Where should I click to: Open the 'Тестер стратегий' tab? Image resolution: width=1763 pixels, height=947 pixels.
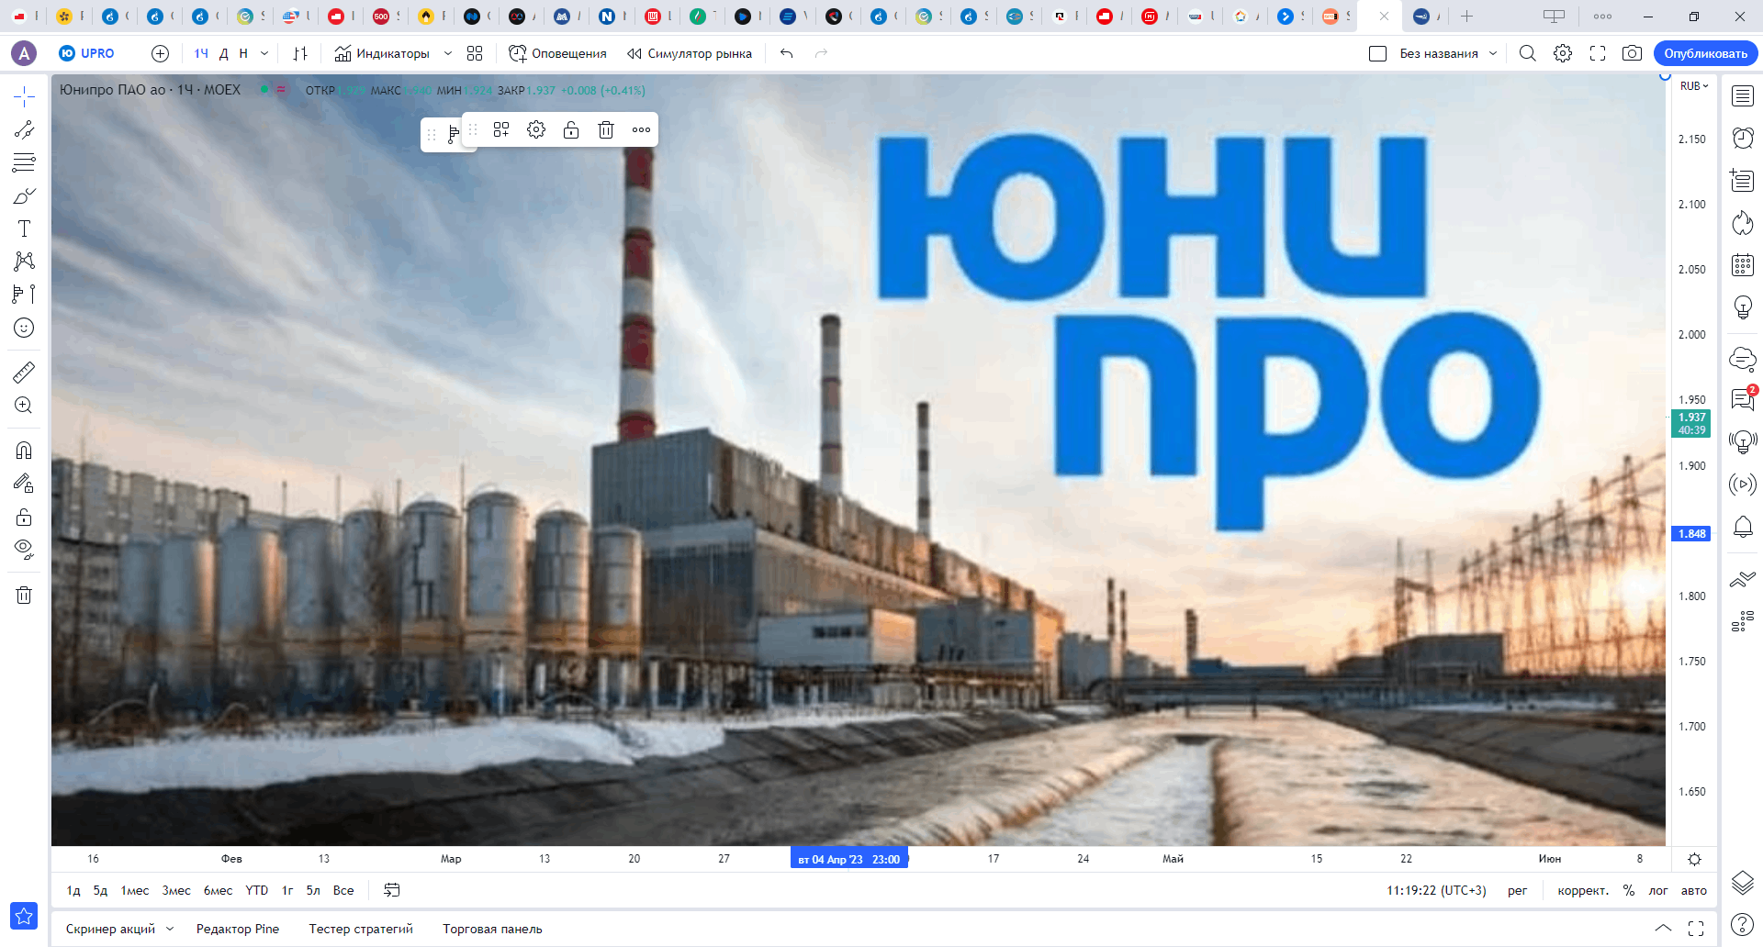point(361,929)
